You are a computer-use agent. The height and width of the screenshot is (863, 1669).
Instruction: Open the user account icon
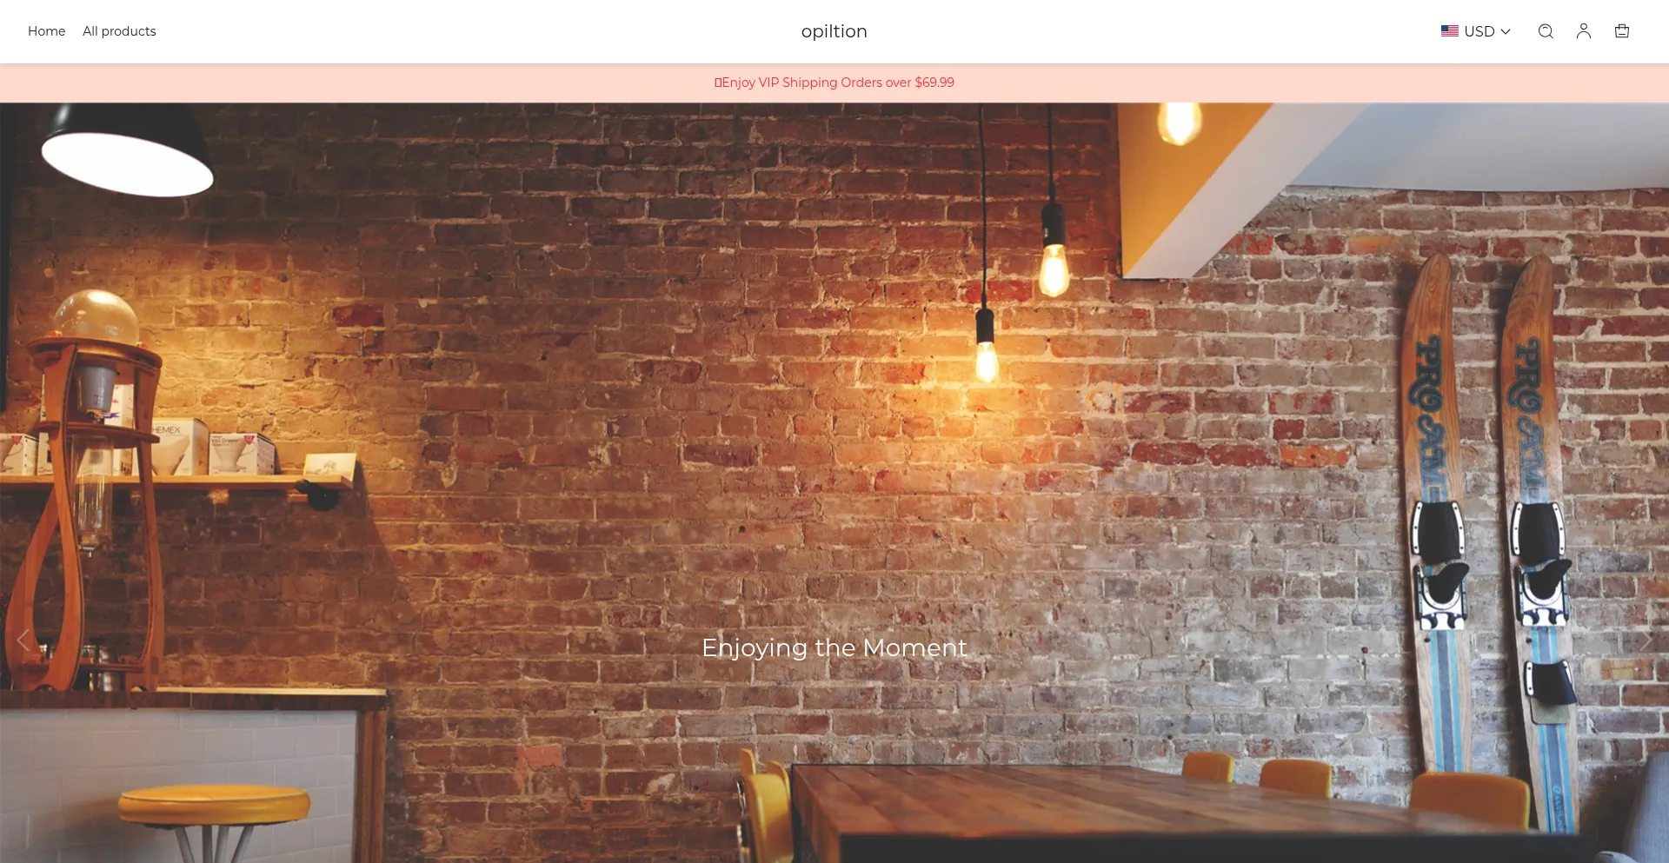[x=1584, y=31]
